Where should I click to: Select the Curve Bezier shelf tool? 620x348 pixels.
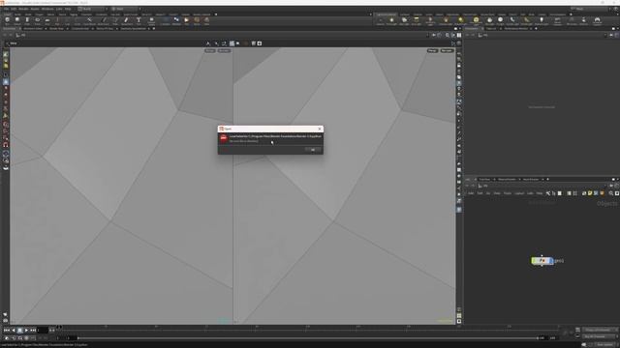pyautogui.click(x=89, y=21)
